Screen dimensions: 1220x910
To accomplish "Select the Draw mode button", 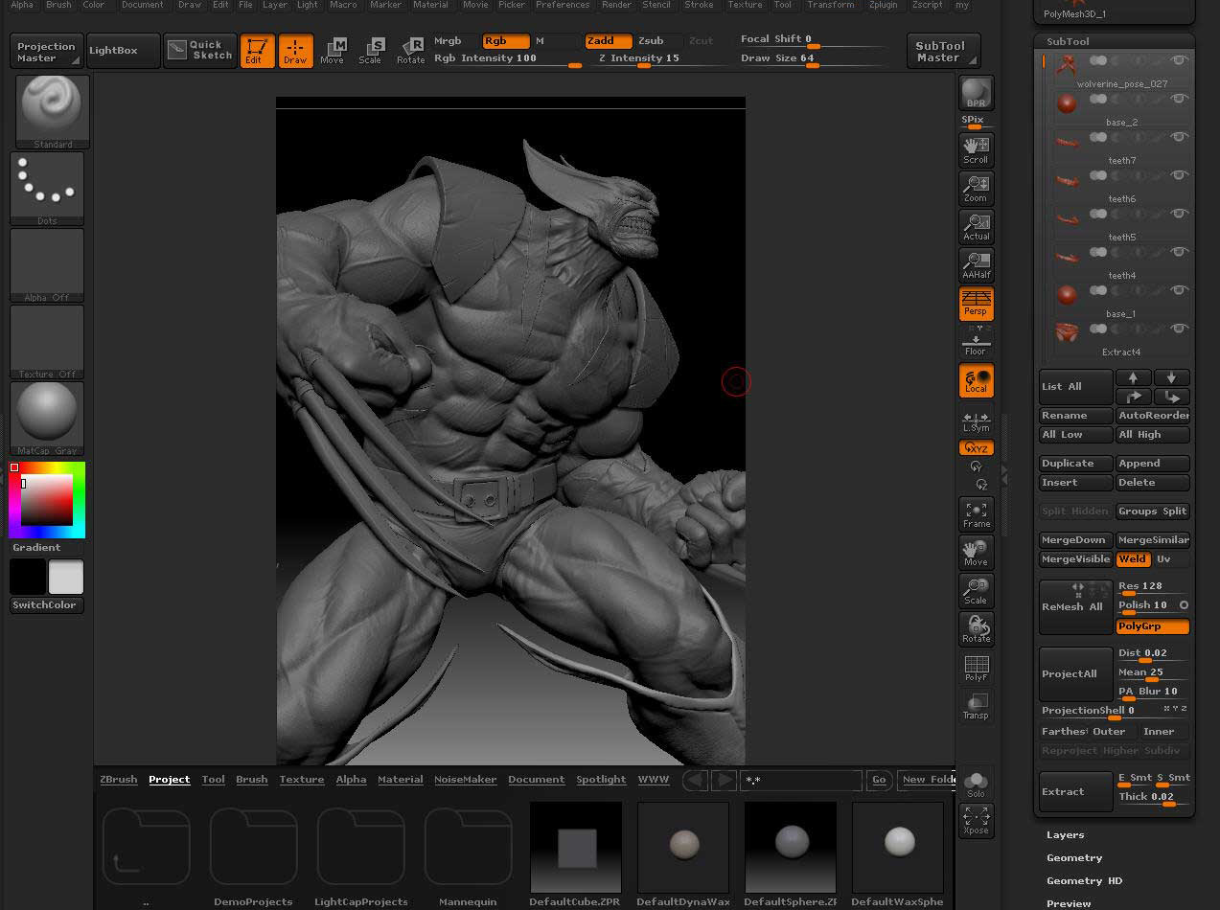I will tap(295, 51).
